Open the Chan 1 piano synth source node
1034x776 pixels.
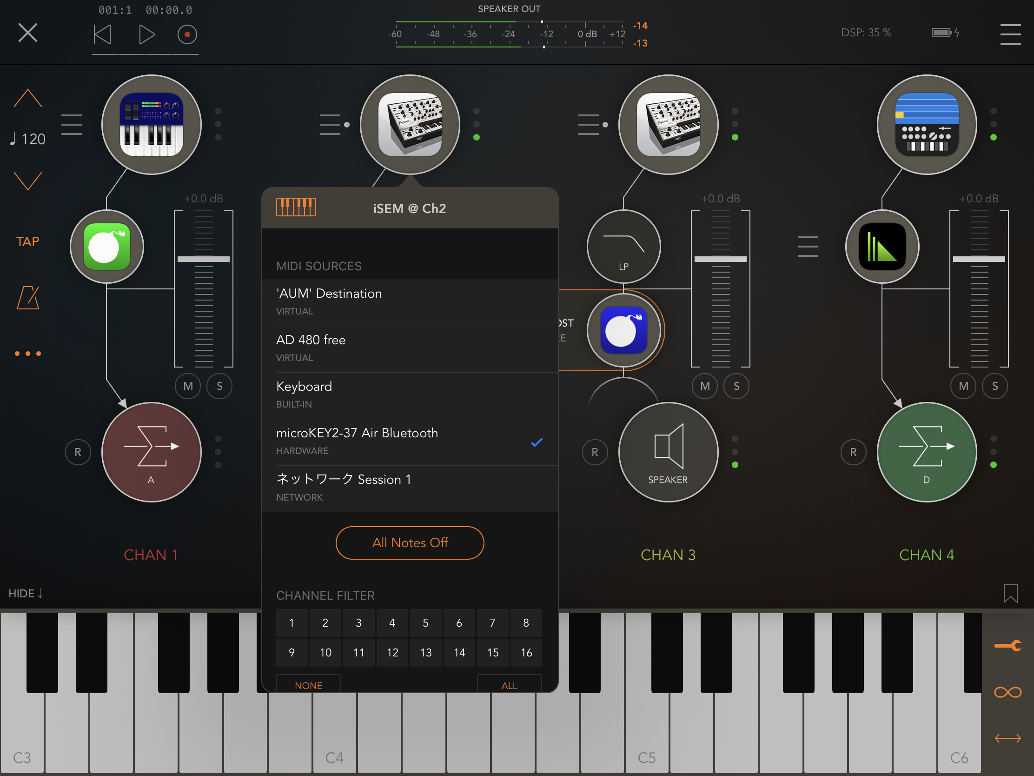(x=152, y=124)
